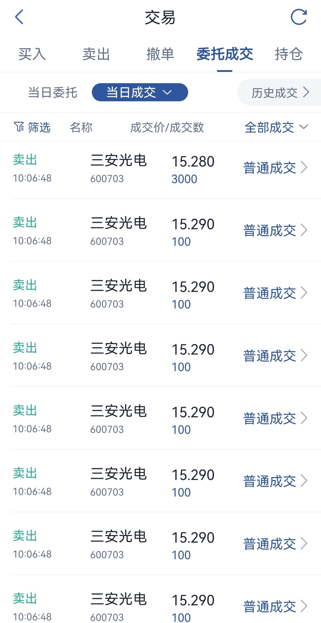Open 普通成交 details for 3000-share trade
The width and height of the screenshot is (321, 623).
click(x=270, y=168)
